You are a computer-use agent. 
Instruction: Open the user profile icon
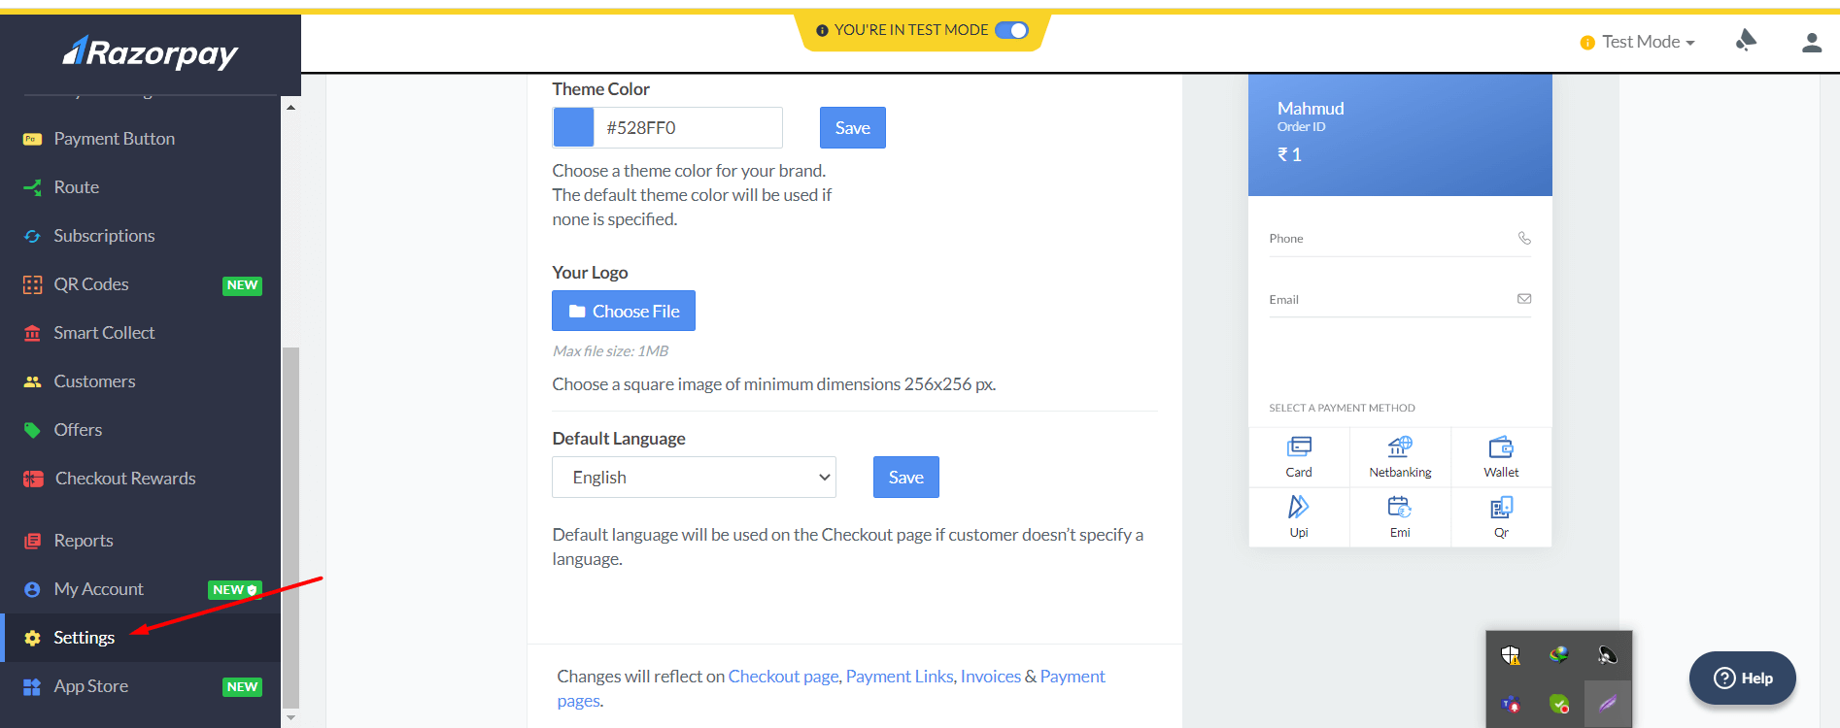[x=1811, y=43]
